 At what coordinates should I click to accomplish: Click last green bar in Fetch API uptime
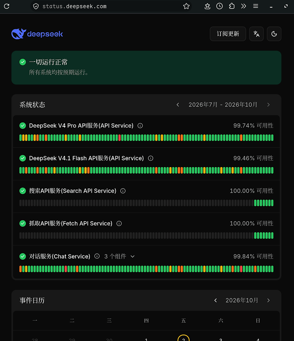(x=272, y=236)
